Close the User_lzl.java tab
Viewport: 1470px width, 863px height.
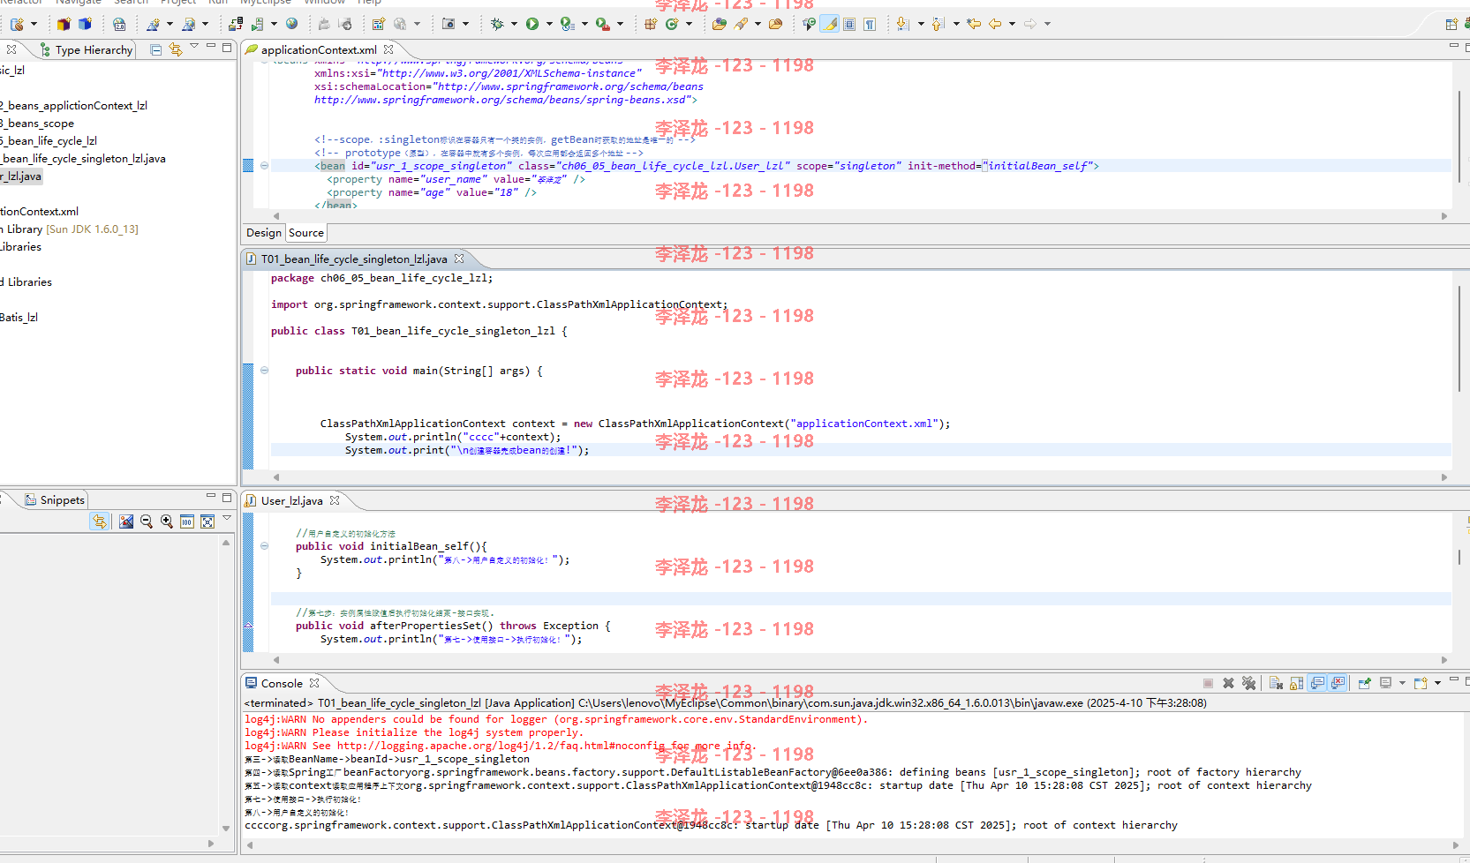pyautogui.click(x=335, y=500)
